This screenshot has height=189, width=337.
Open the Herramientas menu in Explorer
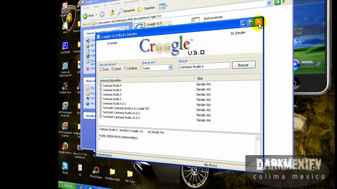pyautogui.click(x=131, y=2)
